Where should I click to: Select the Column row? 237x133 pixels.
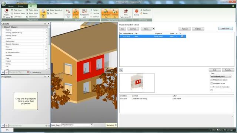click(x=24, y=38)
